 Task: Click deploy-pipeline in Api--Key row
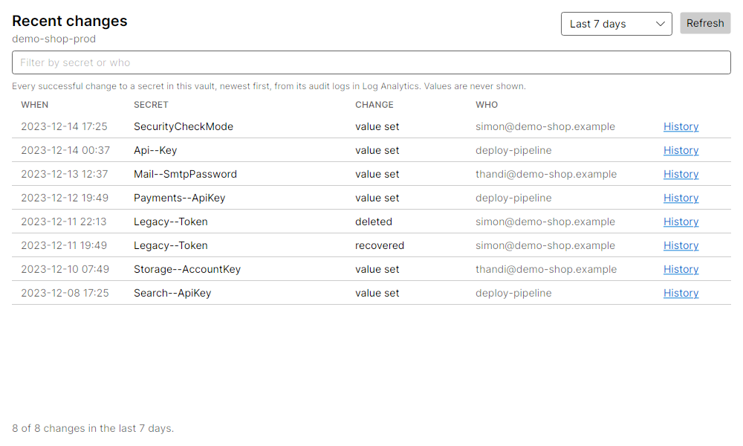pos(513,150)
